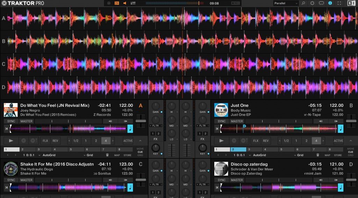Toggle deck D keylock note button
Screen dimensions: 358x198
(341, 187)
